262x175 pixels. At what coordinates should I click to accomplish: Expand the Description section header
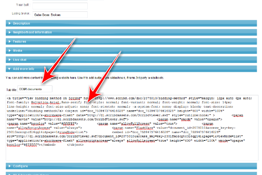coord(131,23)
